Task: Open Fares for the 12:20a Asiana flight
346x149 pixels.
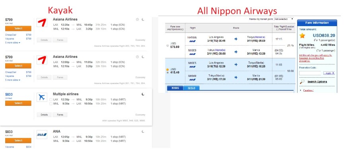Action: 60,40
